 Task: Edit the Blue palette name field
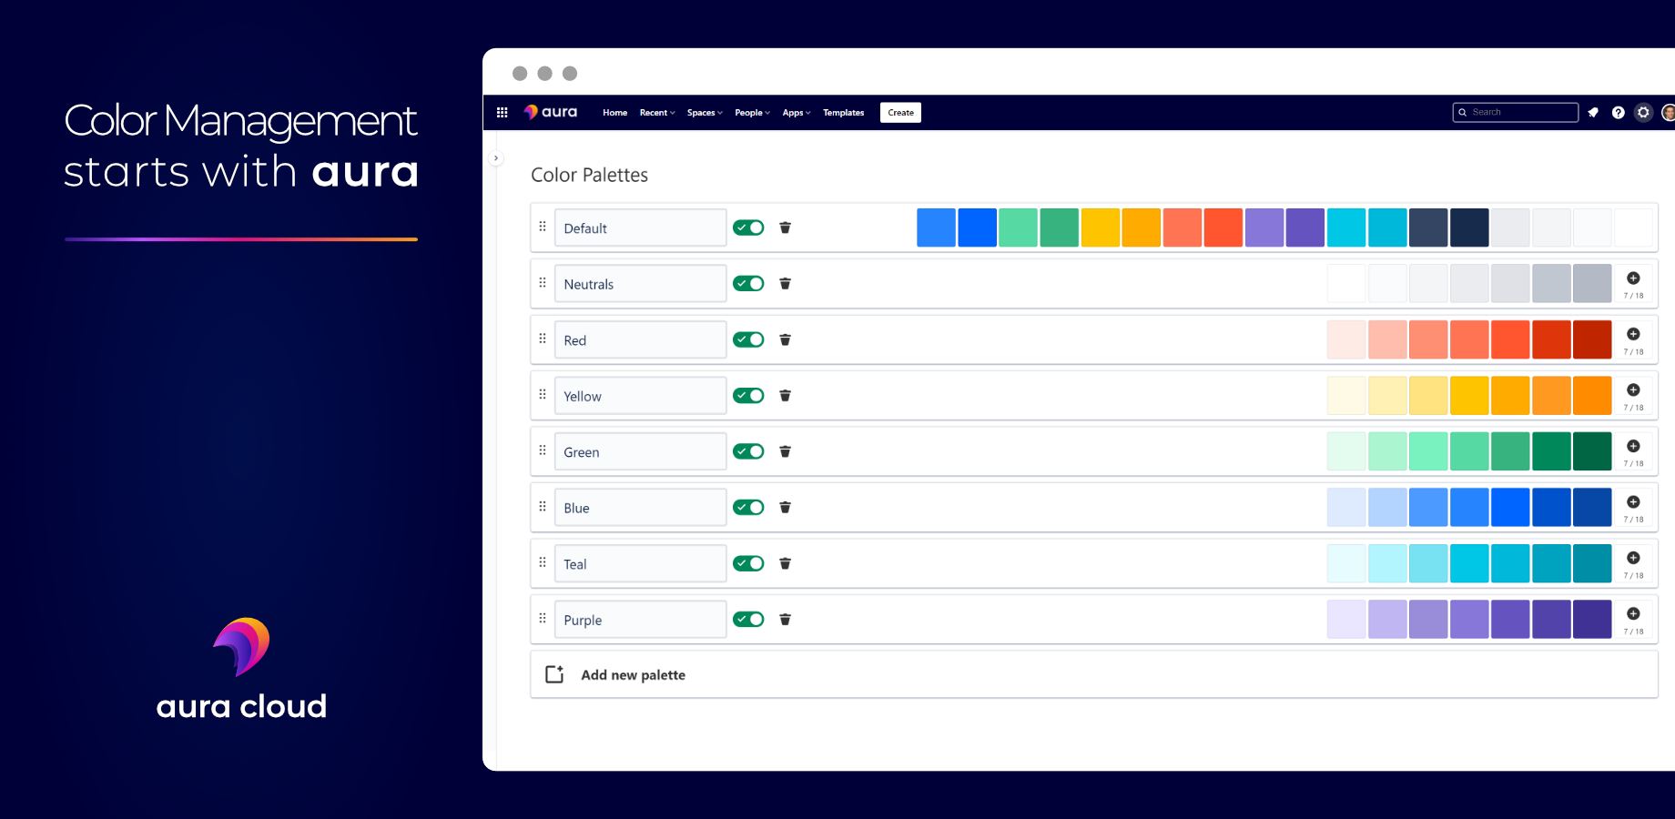[x=640, y=508]
